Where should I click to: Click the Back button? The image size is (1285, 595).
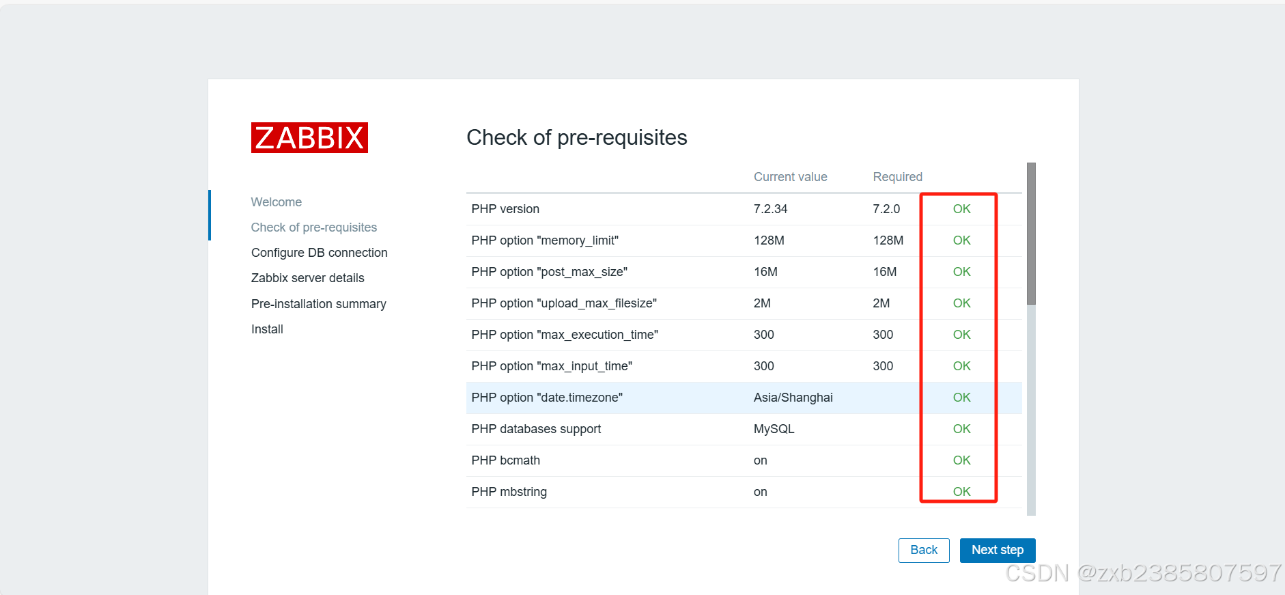(923, 550)
